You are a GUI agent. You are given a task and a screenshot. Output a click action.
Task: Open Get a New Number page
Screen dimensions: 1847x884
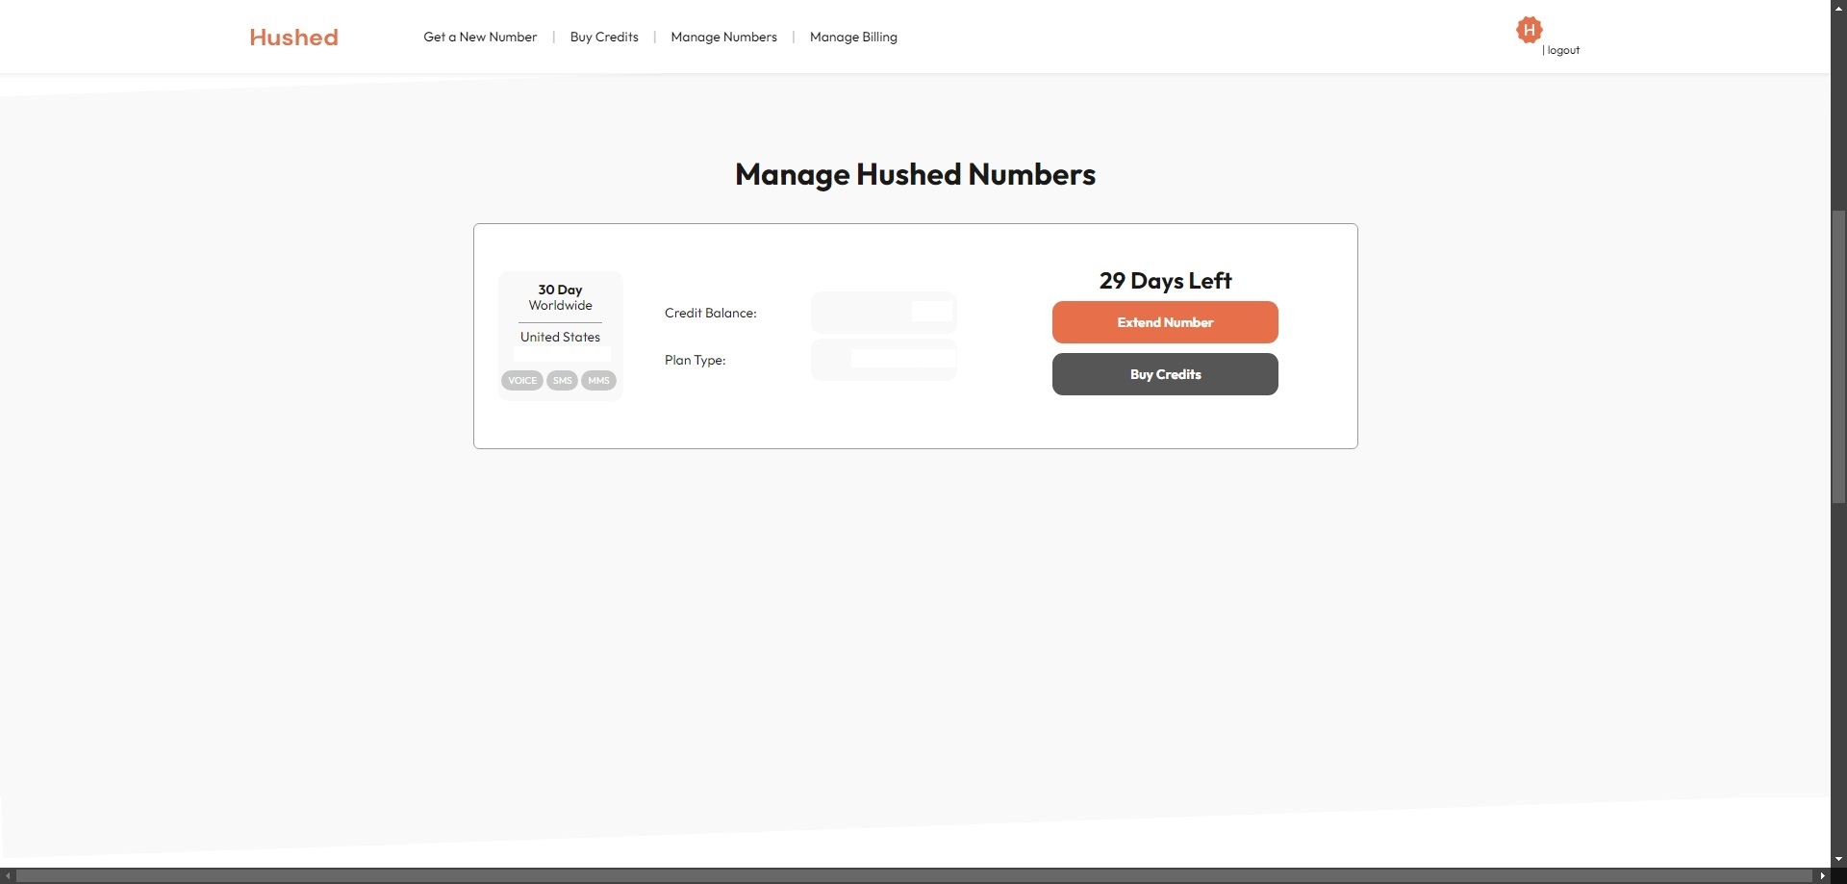pyautogui.click(x=480, y=37)
